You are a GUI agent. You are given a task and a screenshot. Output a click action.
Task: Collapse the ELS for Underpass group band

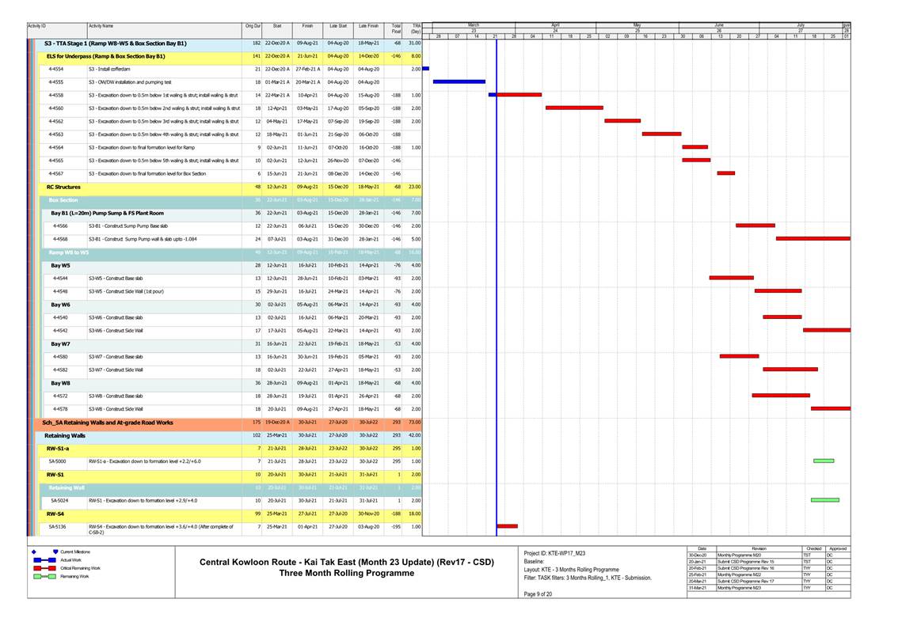click(105, 56)
